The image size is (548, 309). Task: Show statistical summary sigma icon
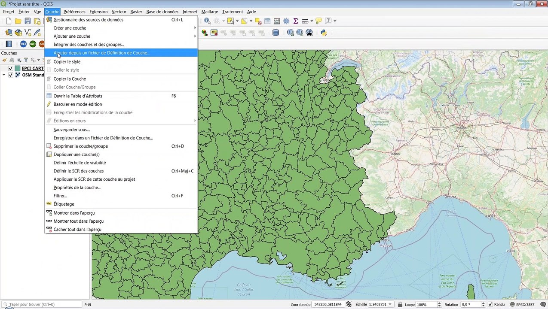pos(296,21)
